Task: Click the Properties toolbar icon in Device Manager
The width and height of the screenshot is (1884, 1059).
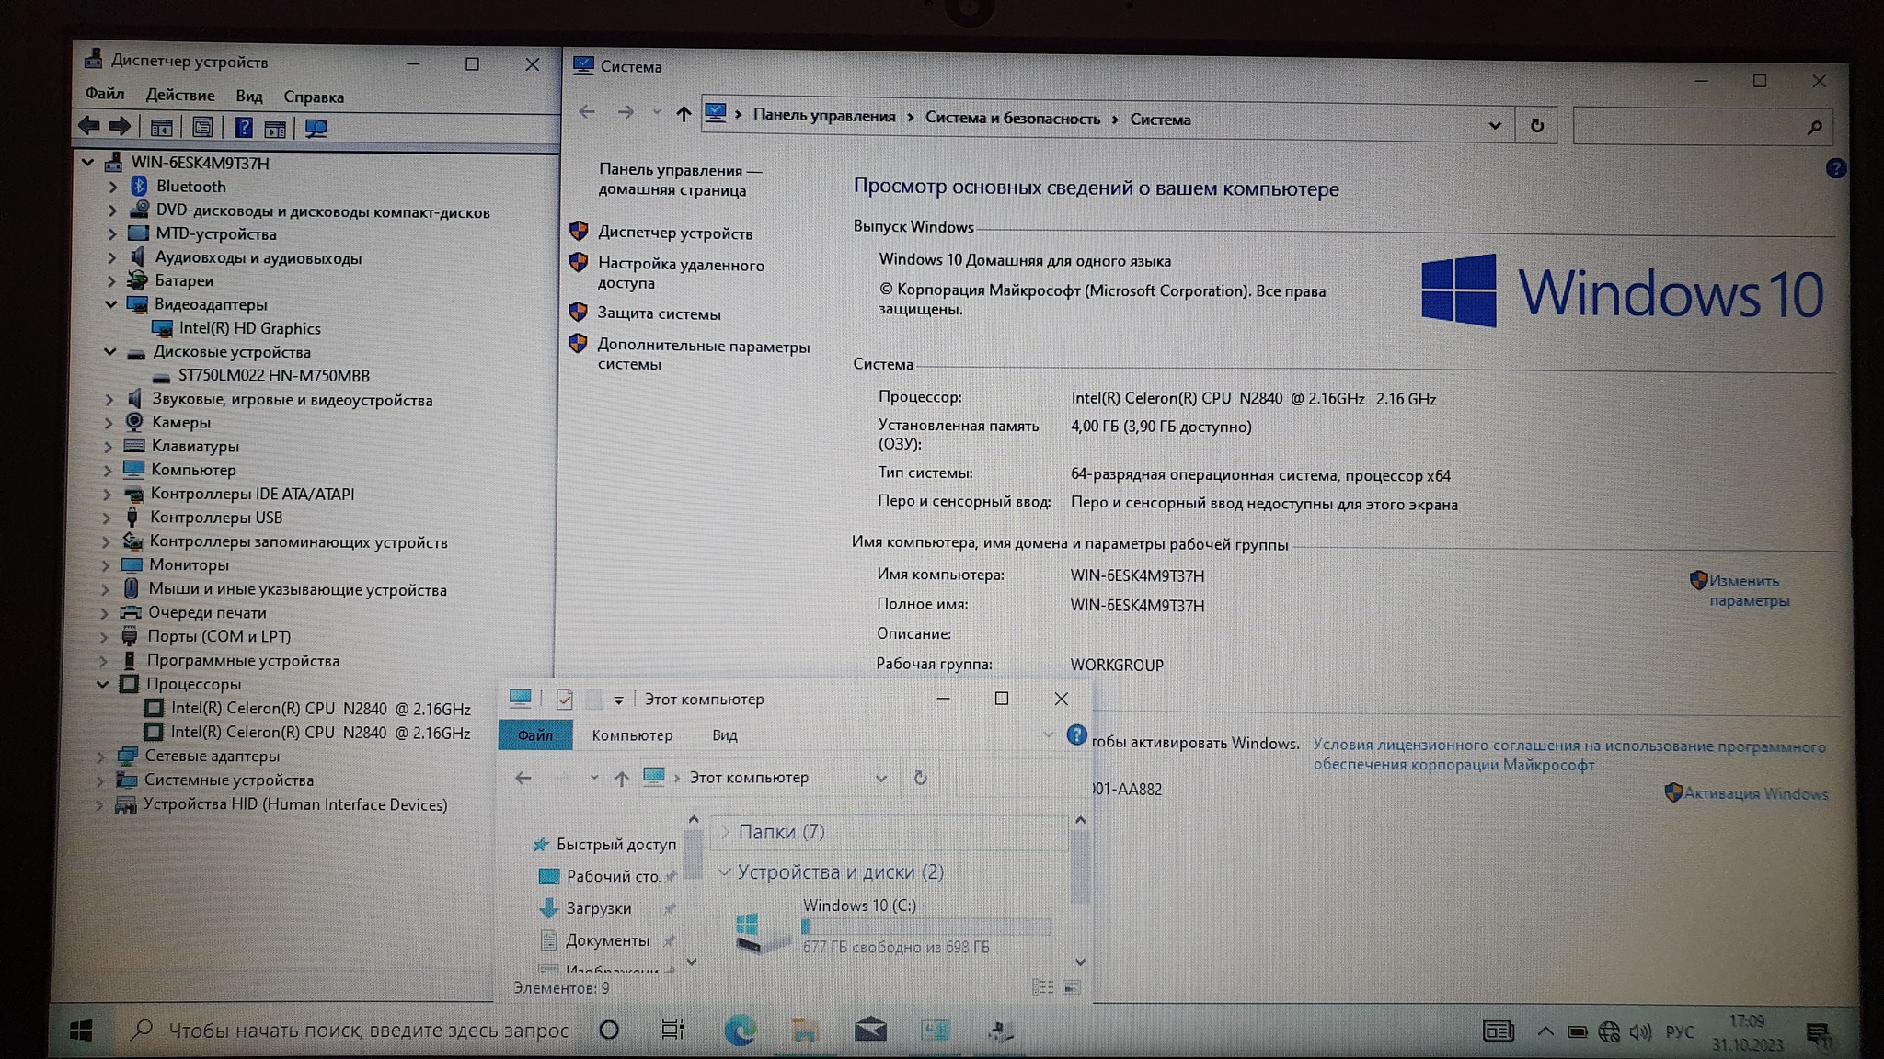Action: point(202,128)
